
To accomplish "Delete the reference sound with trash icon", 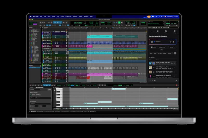I will 174,42.
